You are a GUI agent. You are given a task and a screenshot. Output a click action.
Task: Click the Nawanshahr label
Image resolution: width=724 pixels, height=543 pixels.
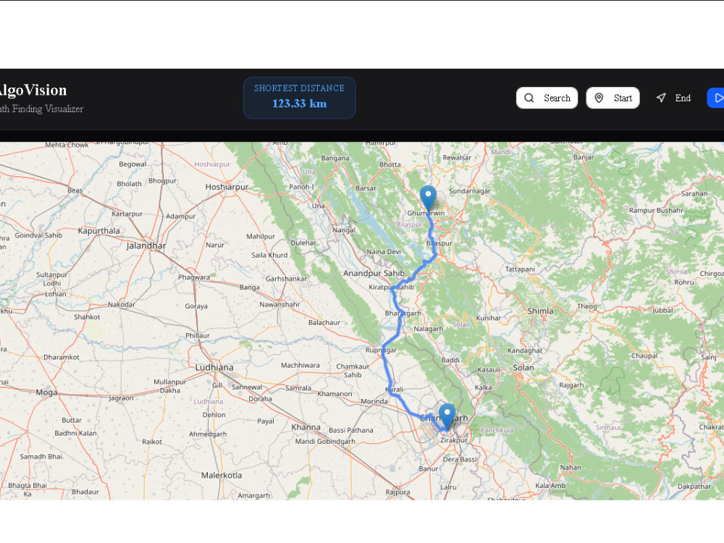point(279,305)
